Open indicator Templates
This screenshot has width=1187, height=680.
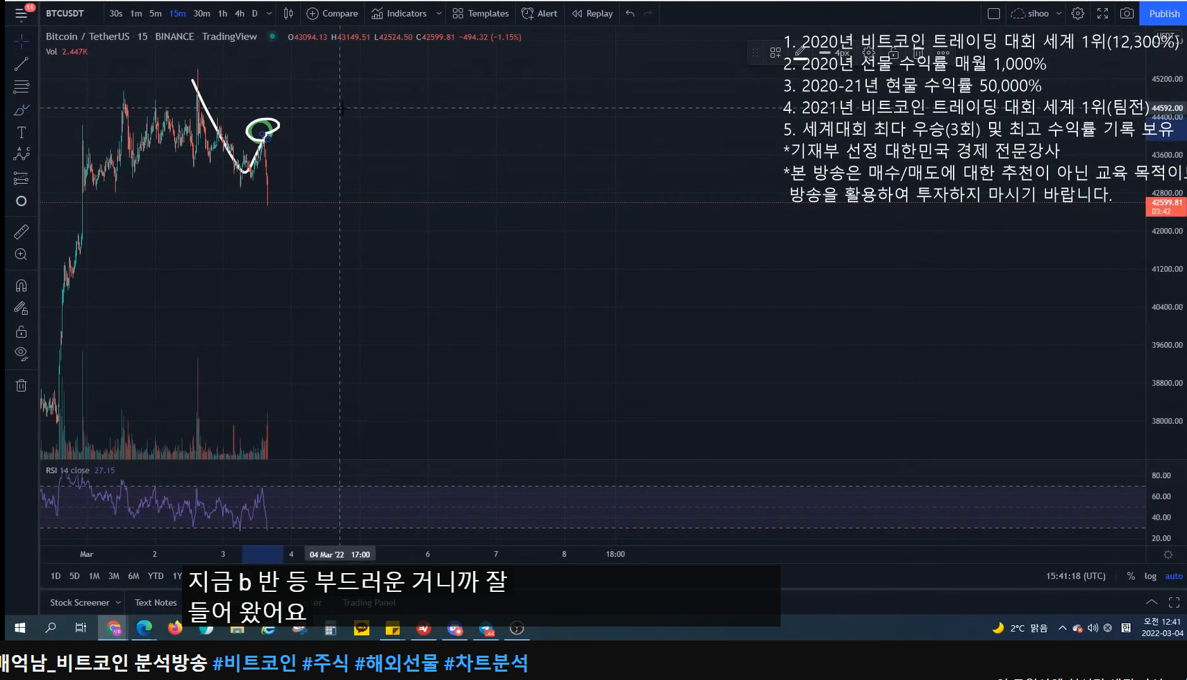[x=481, y=13]
